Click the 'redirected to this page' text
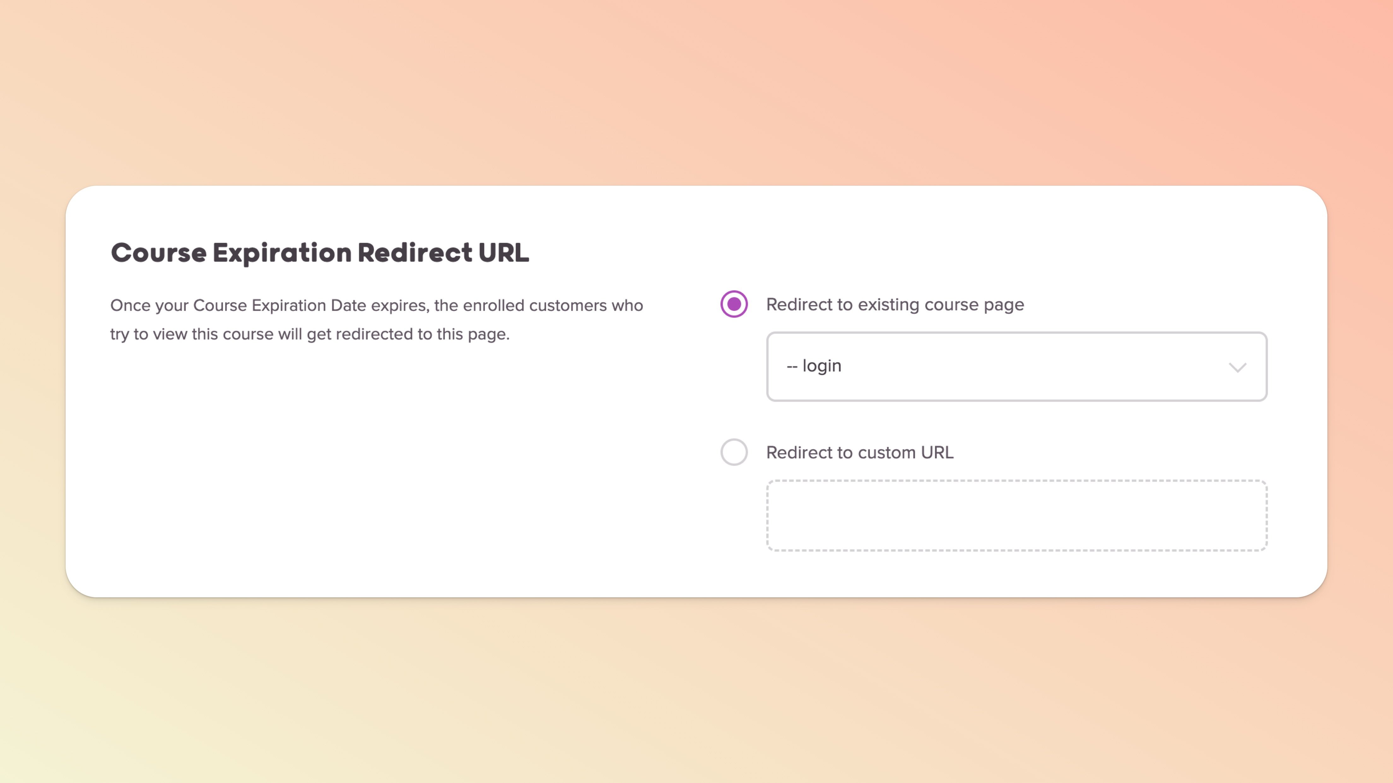 pos(422,334)
